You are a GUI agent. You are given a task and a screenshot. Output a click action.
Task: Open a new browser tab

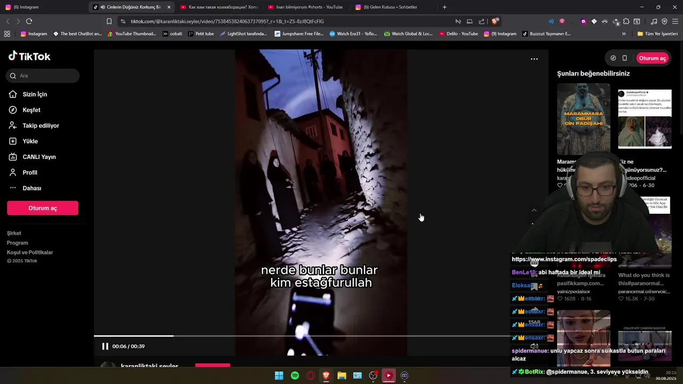coord(444,7)
